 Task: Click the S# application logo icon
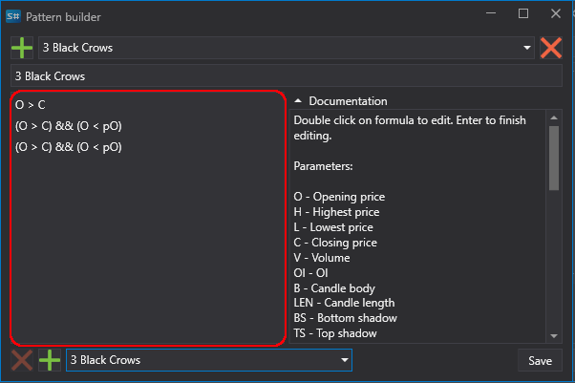point(13,16)
